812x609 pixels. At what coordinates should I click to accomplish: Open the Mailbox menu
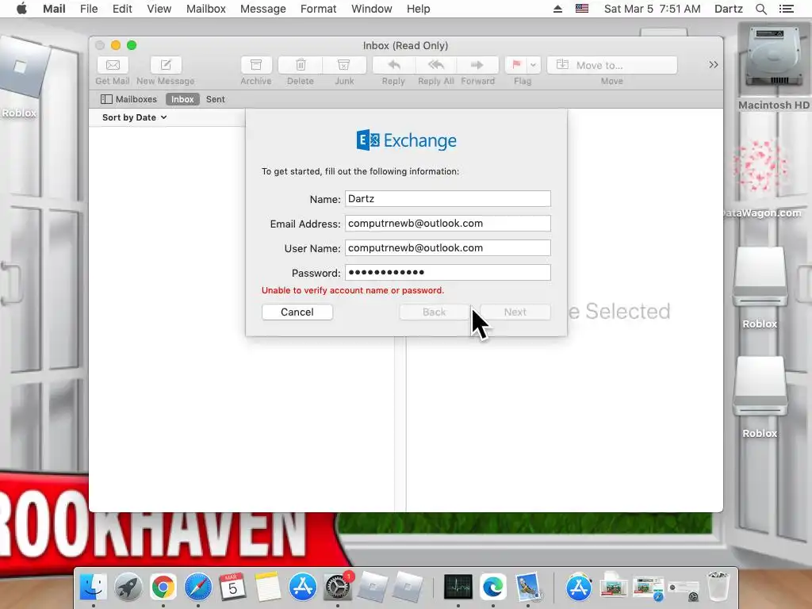(206, 9)
